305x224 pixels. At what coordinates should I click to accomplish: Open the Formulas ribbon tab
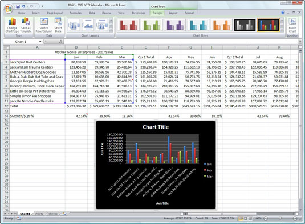[75, 13]
